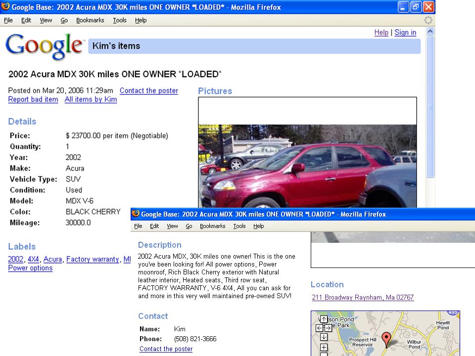The image size is (475, 356).
Task: Open All items by Kim link
Action: [x=91, y=99]
